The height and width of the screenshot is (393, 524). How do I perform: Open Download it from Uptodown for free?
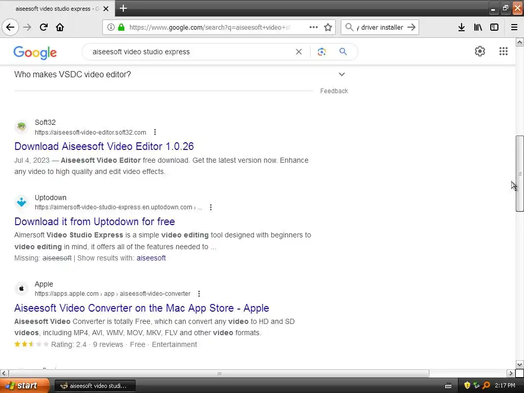[95, 222]
